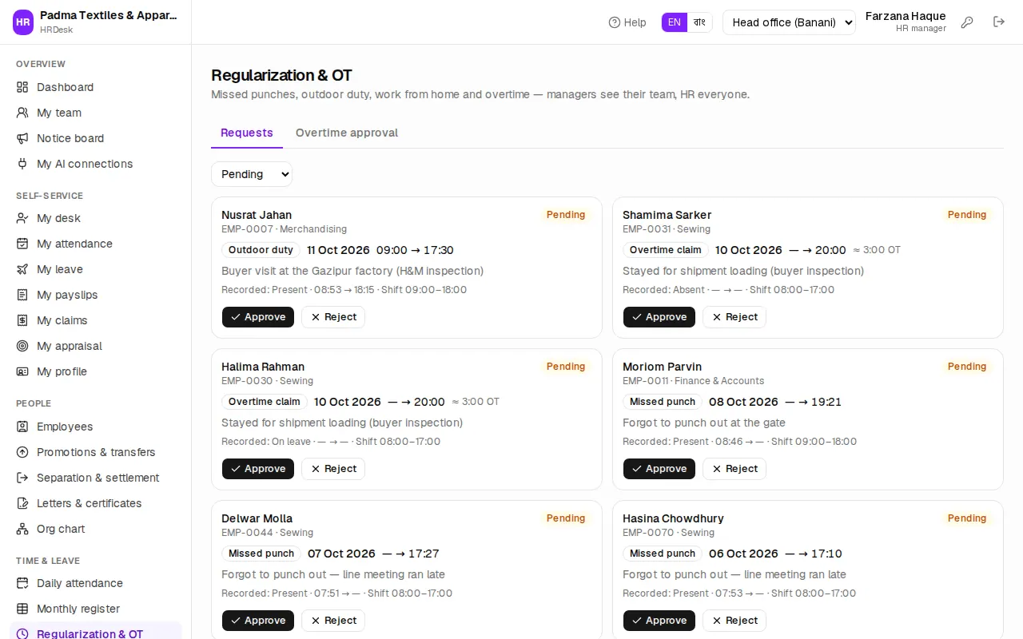The width and height of the screenshot is (1023, 639).
Task: Reject Moriom Parvin's missed punch
Action: click(x=734, y=469)
